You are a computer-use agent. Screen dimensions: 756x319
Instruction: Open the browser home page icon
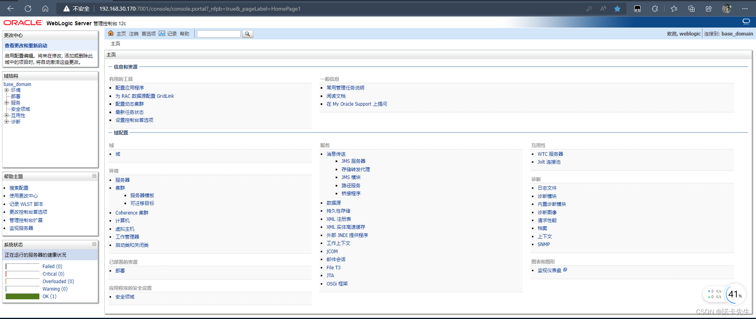[45, 8]
